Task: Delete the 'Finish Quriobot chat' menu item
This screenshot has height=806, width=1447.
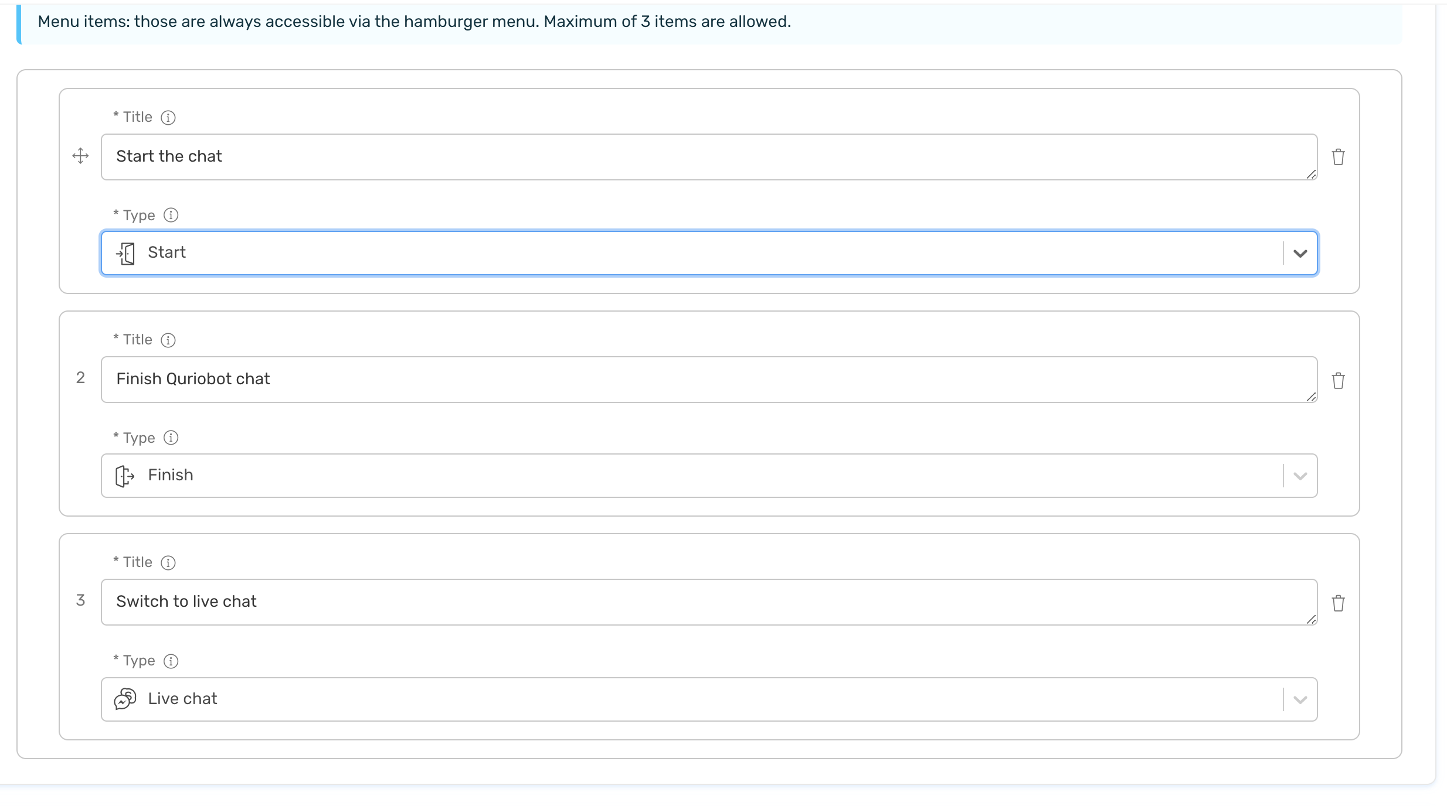Action: pos(1338,381)
